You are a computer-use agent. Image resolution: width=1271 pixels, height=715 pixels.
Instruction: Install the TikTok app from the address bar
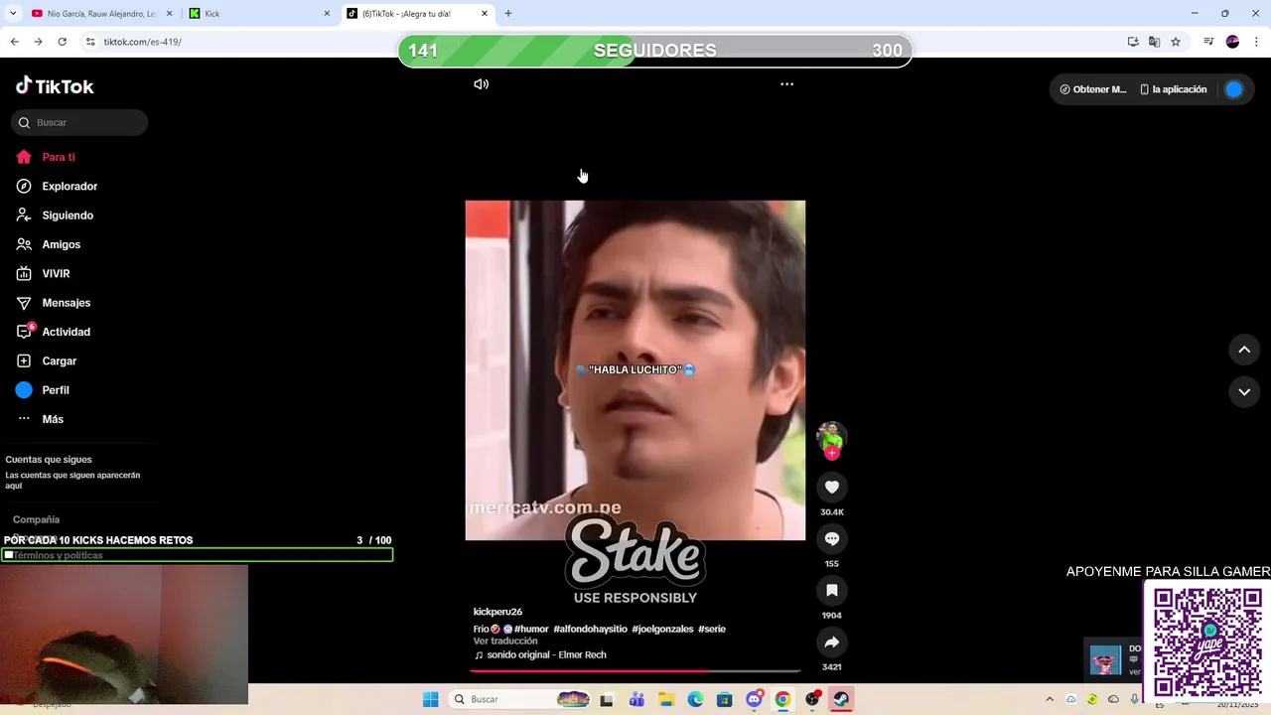tap(1133, 42)
